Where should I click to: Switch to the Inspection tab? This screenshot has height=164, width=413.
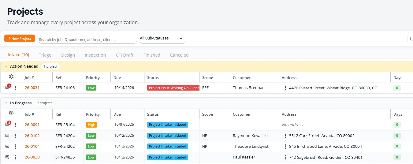click(x=95, y=55)
